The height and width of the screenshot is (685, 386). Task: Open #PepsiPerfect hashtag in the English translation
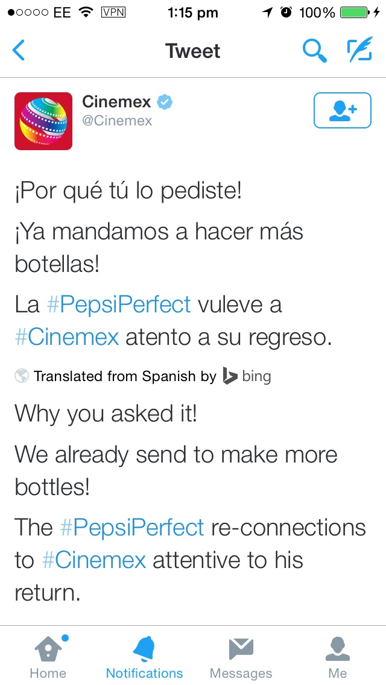point(132,527)
